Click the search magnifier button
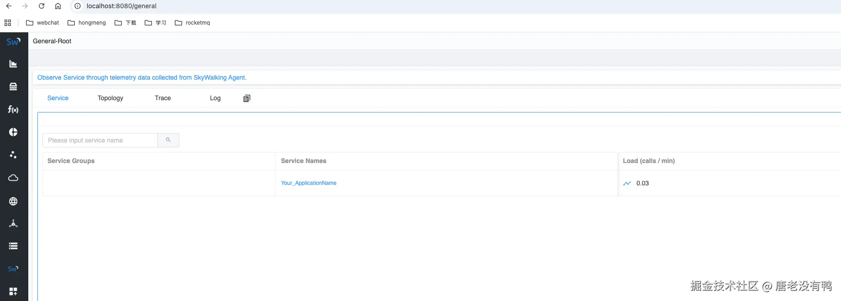841x301 pixels. [x=168, y=140]
